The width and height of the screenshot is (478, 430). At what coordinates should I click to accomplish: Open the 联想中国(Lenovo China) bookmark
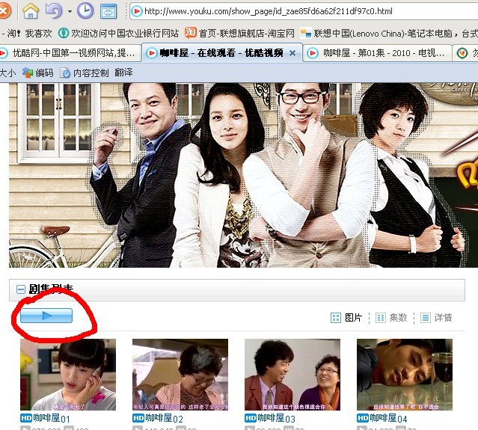coord(396,33)
